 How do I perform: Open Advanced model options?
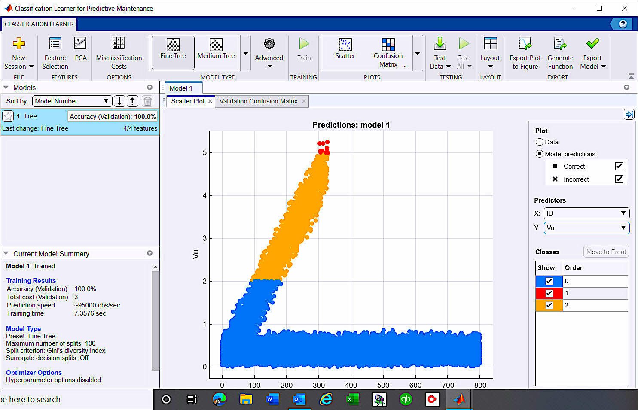tap(269, 54)
